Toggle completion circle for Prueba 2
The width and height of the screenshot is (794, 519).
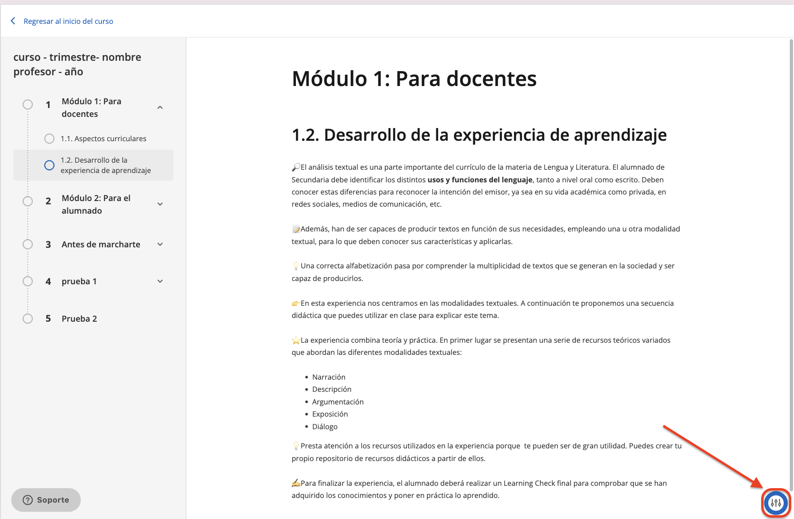[x=28, y=318]
